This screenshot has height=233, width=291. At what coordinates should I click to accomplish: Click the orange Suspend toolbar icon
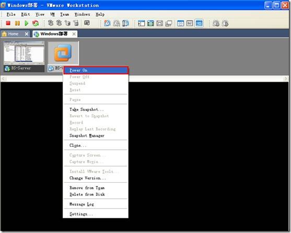click(17, 23)
